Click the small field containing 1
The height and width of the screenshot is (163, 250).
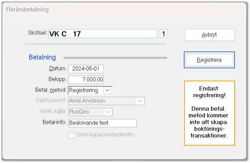tap(164, 34)
